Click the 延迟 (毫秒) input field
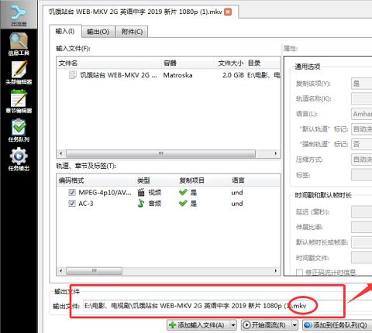This screenshot has height=333, width=372. click(x=362, y=212)
